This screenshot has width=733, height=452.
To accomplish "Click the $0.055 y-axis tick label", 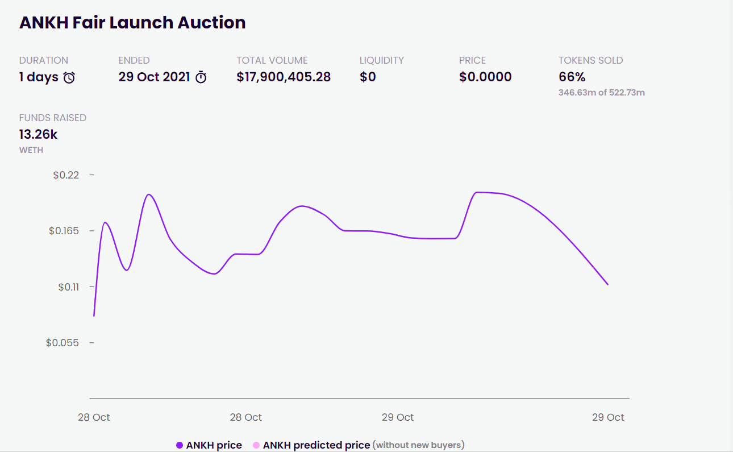I will tap(63, 343).
